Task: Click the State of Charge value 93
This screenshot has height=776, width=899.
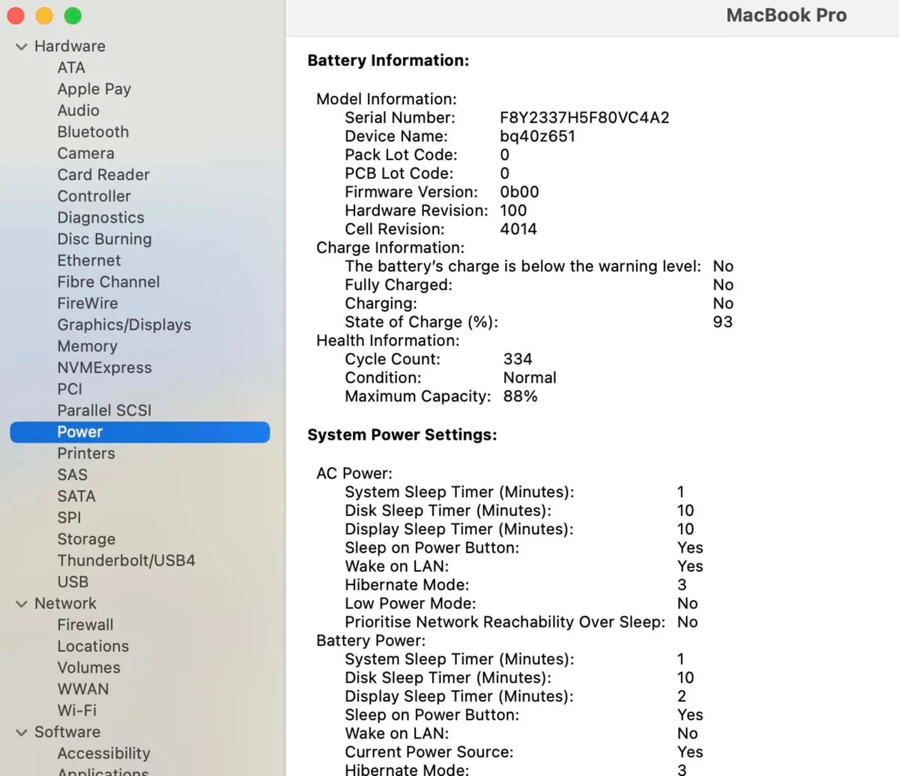Action: (x=723, y=322)
